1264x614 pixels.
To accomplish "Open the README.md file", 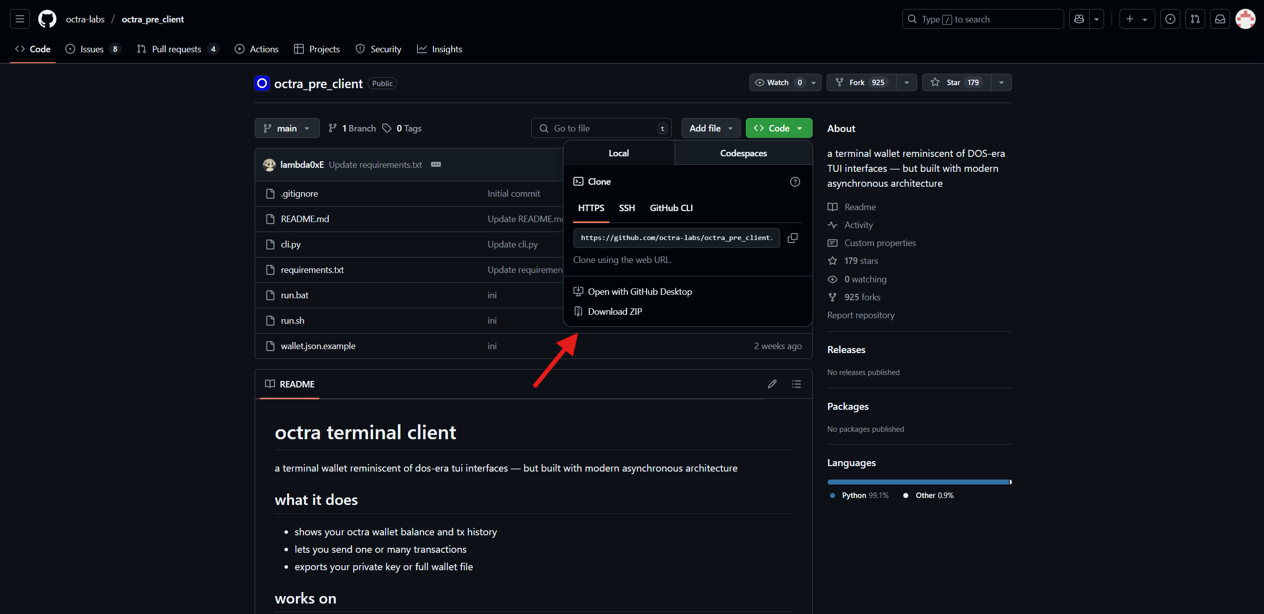I will coord(305,219).
